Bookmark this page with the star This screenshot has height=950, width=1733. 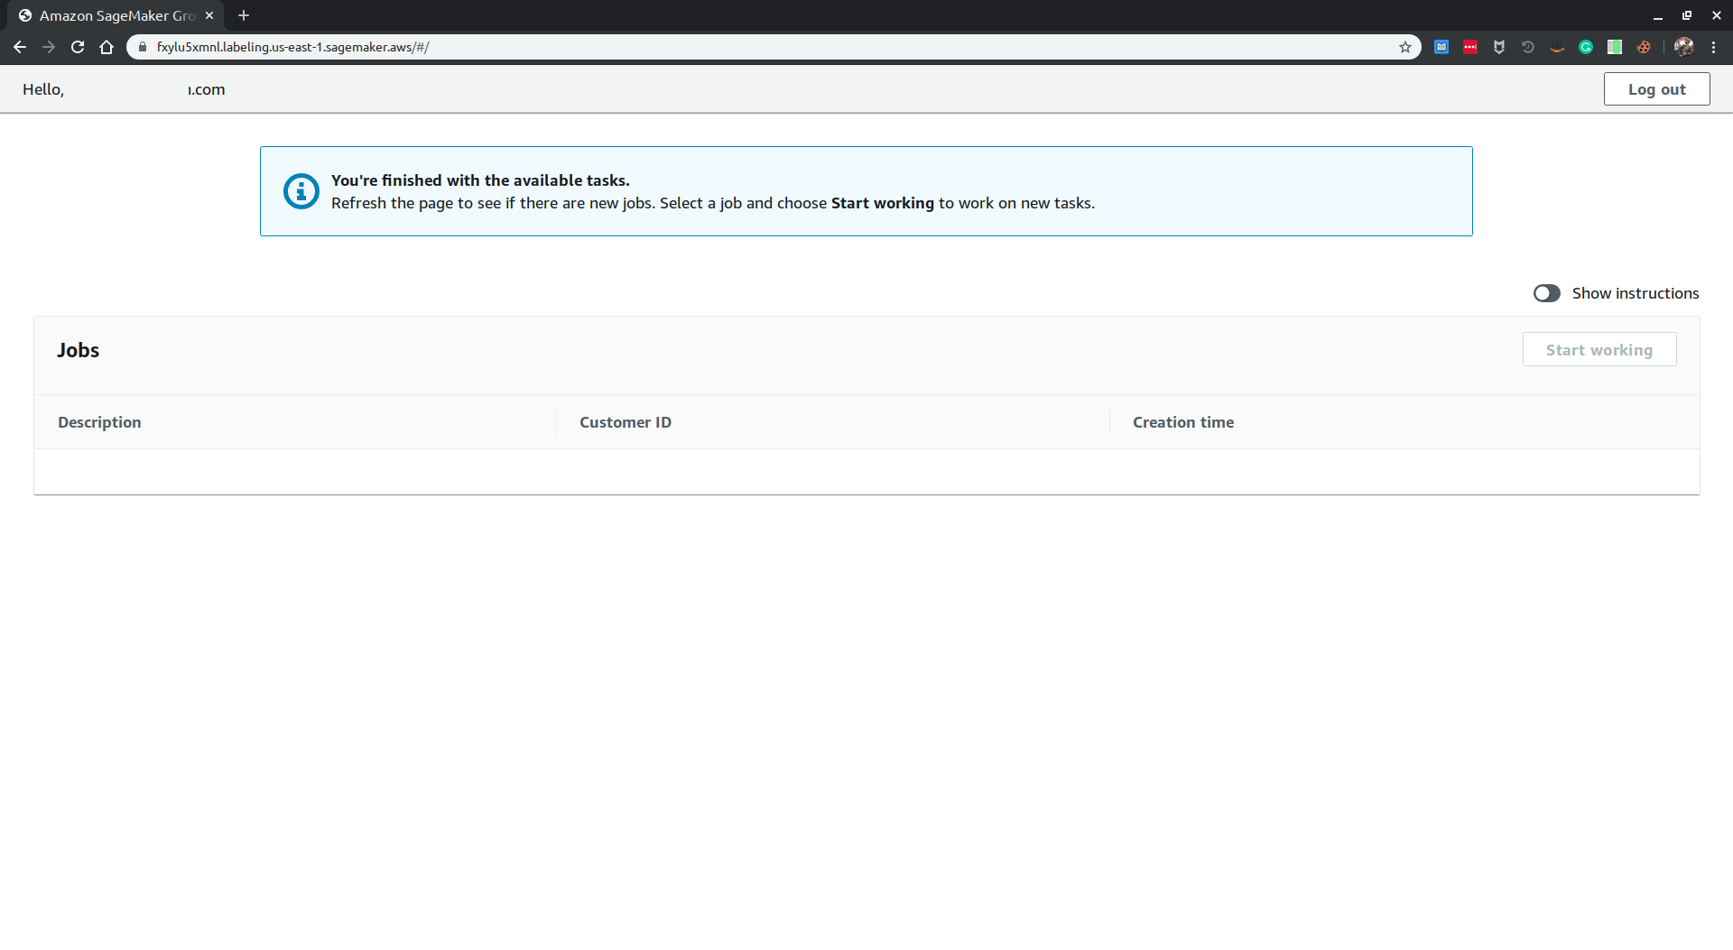tap(1405, 47)
